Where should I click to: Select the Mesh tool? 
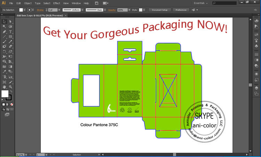tap(4, 67)
